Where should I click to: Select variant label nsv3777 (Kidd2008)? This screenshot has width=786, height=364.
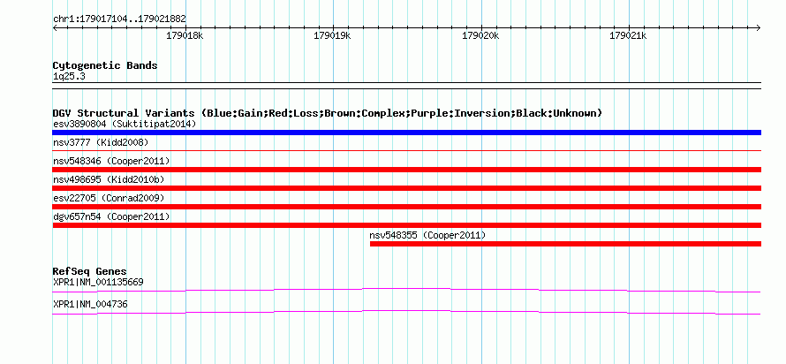101,142
